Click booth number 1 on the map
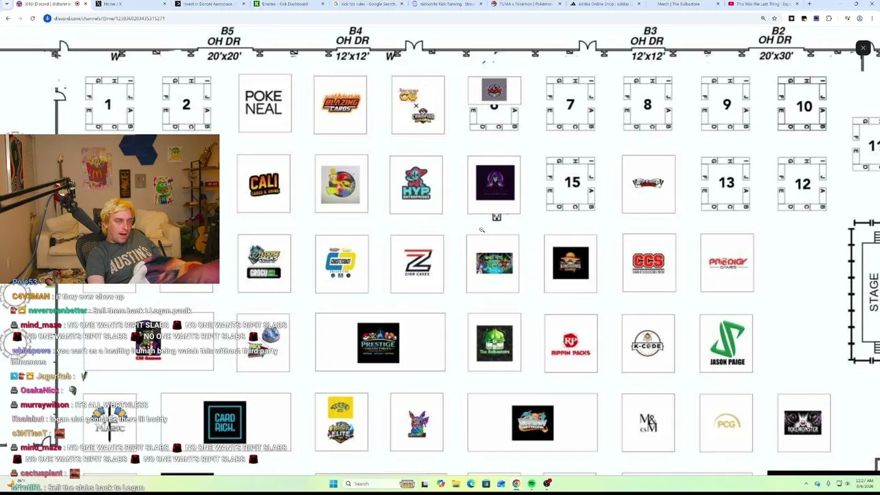Screen dimensions: 880x495 [109, 104]
